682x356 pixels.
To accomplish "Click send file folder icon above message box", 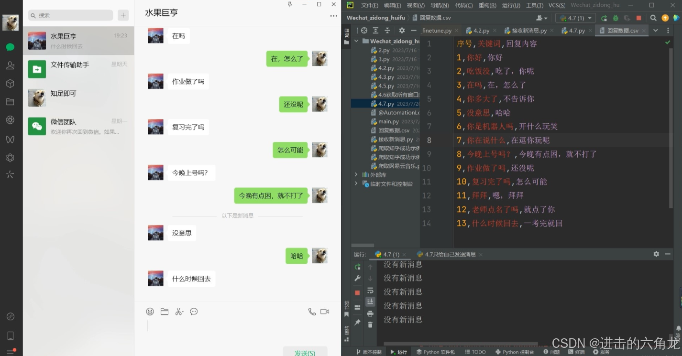I will coord(165,312).
